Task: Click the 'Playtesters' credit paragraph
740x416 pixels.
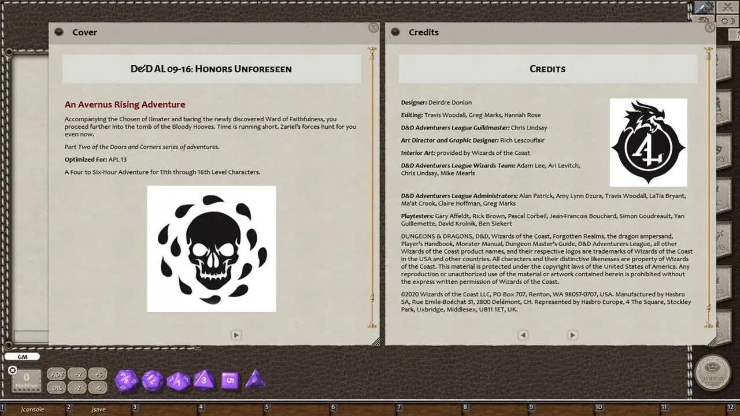Action: [542, 220]
